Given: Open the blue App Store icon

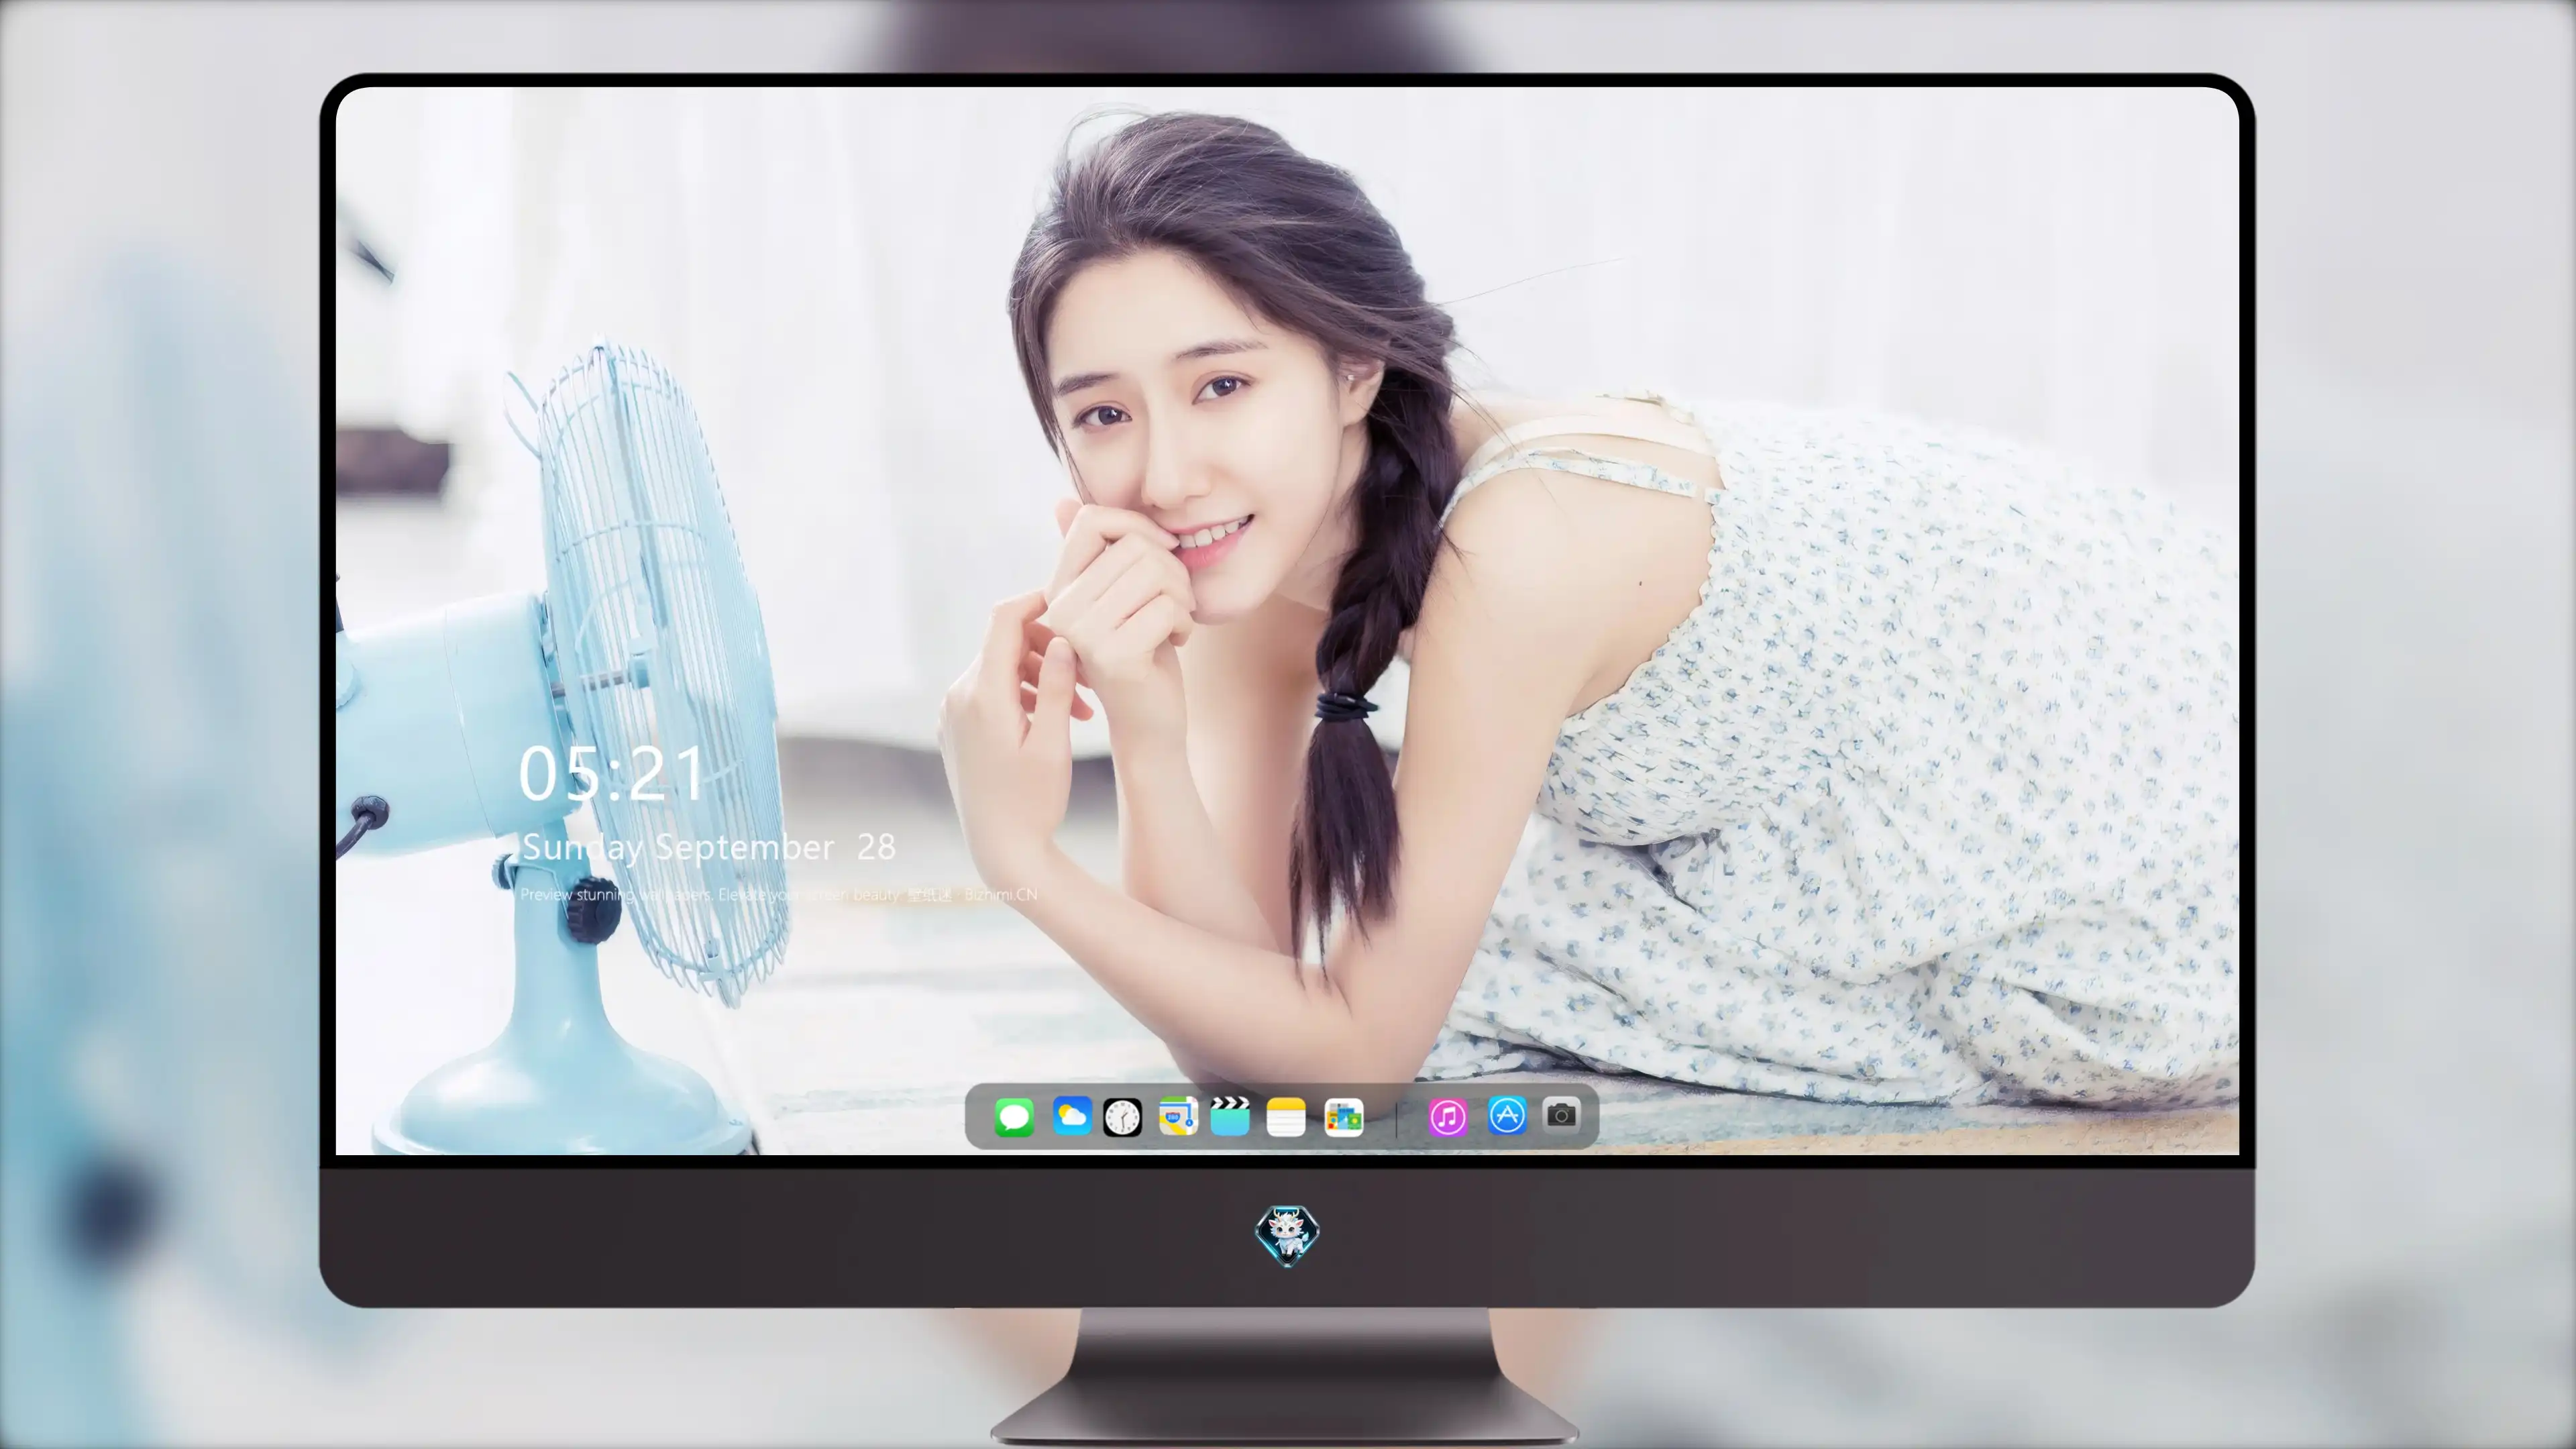Looking at the screenshot, I should [1507, 1115].
